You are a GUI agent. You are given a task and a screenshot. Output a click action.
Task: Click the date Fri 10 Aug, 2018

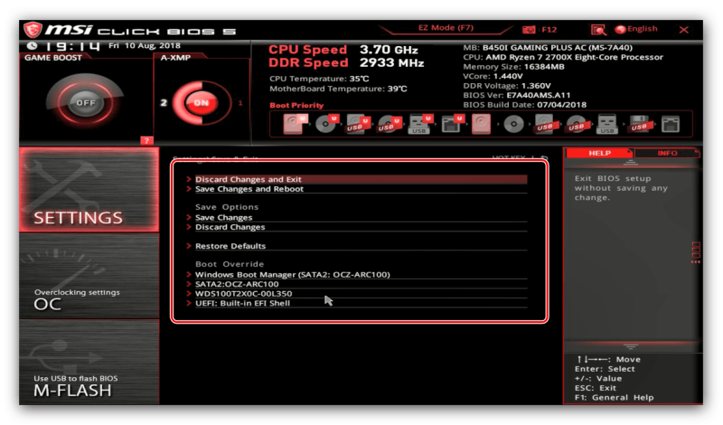(x=145, y=46)
